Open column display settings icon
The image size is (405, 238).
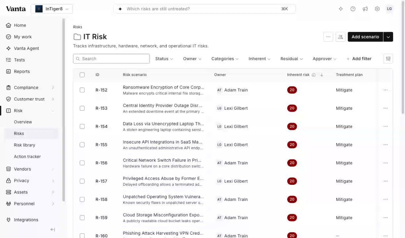pyautogui.click(x=388, y=59)
